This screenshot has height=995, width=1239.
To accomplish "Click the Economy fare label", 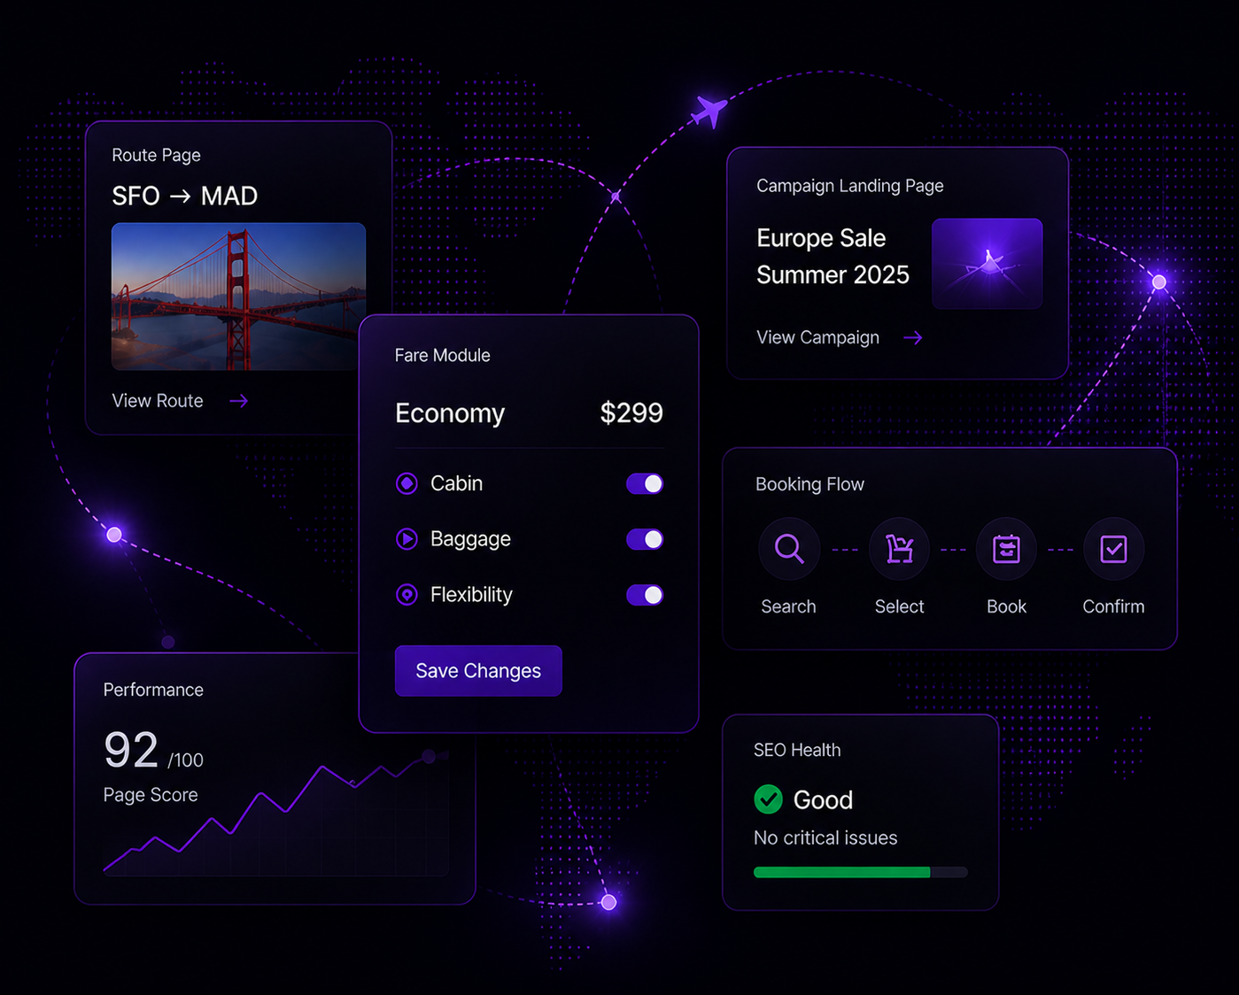I will coord(450,413).
